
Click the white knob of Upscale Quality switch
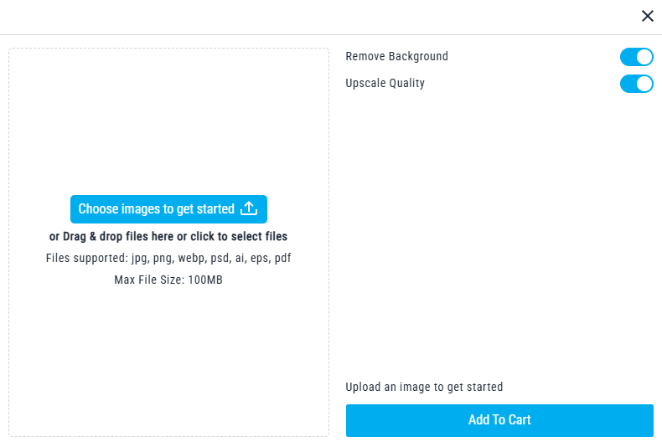point(644,84)
